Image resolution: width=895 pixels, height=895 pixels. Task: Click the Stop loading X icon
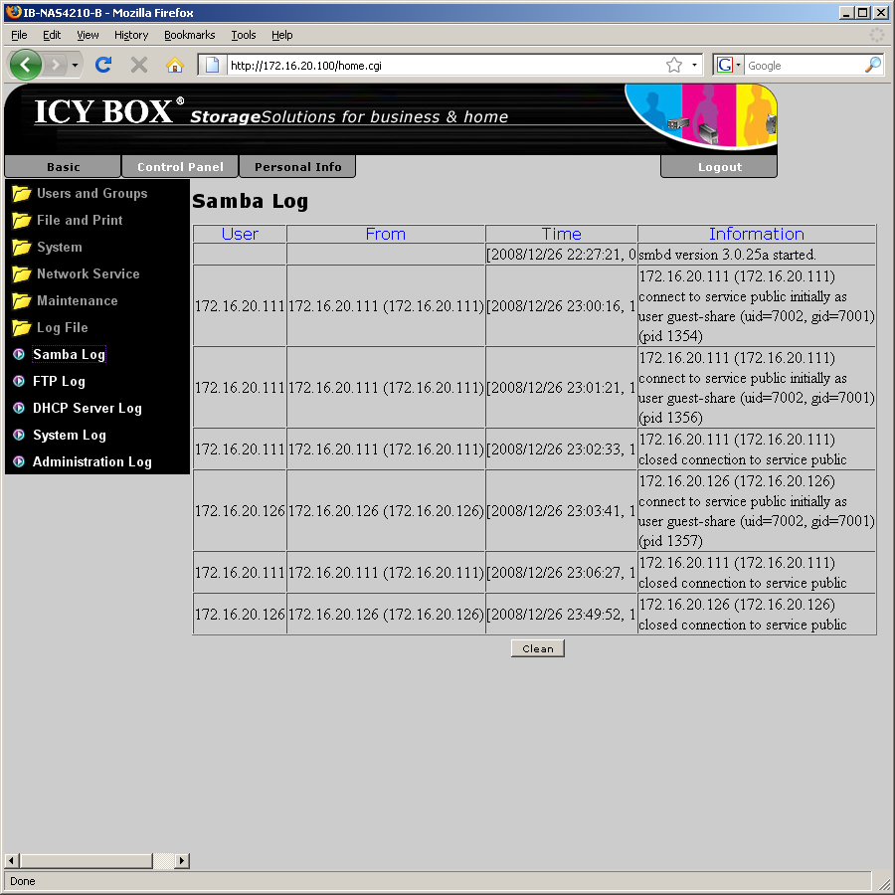coord(138,65)
